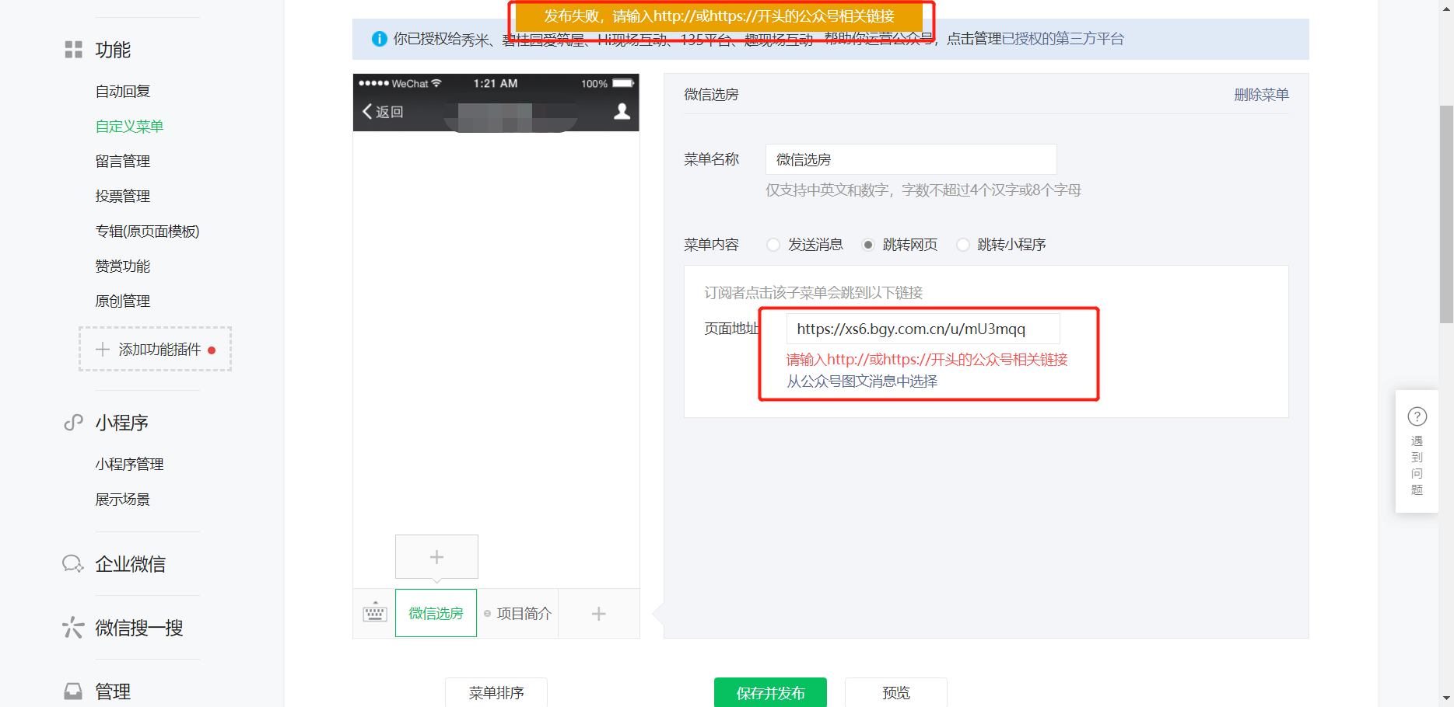
Task: Click the 微信搜一搜 star icon
Action: pos(73,628)
